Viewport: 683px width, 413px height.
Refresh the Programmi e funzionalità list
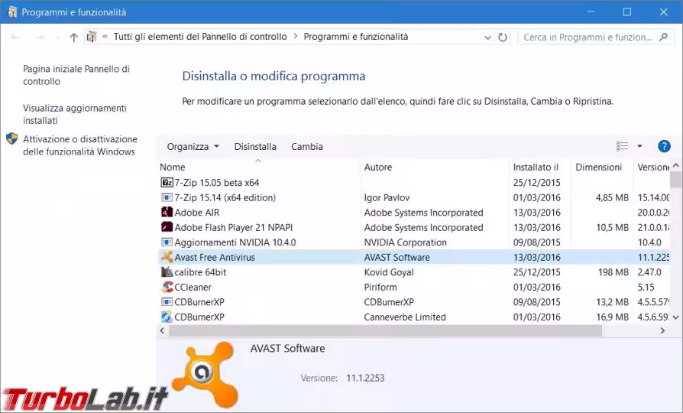click(x=503, y=37)
